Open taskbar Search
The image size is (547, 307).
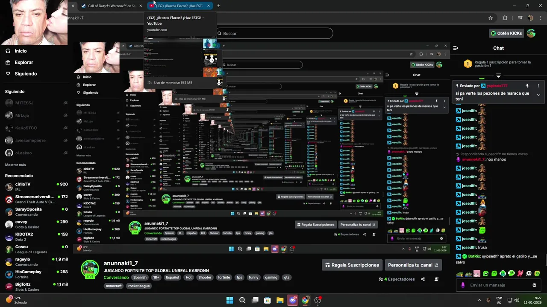(x=242, y=300)
